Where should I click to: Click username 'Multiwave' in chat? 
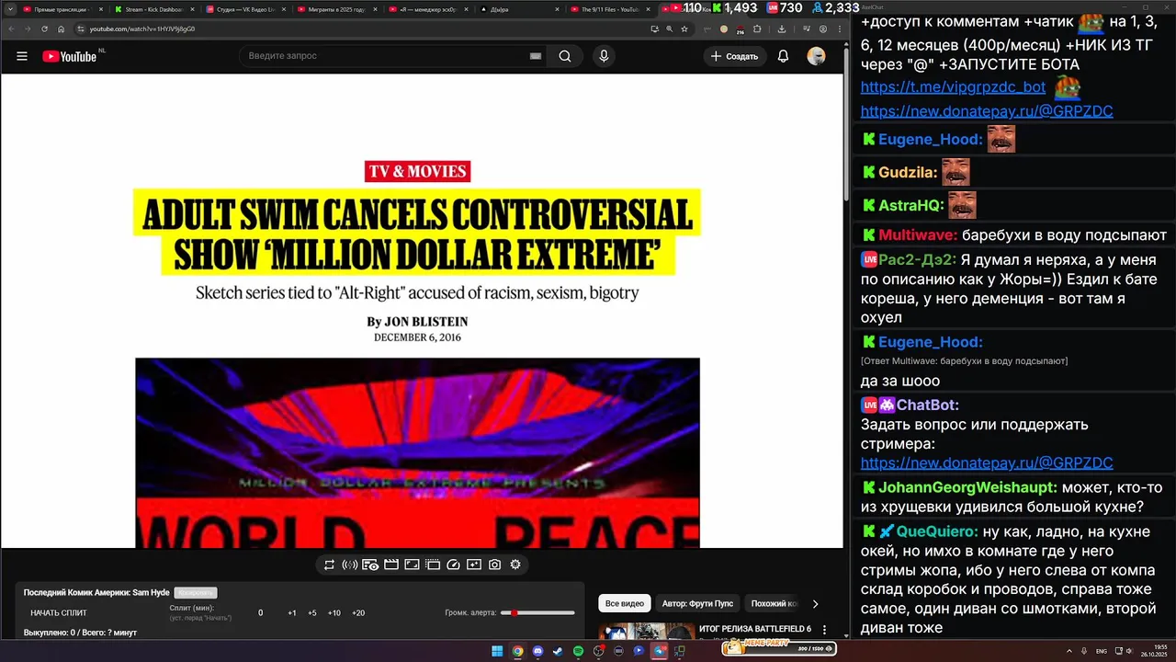tap(918, 235)
